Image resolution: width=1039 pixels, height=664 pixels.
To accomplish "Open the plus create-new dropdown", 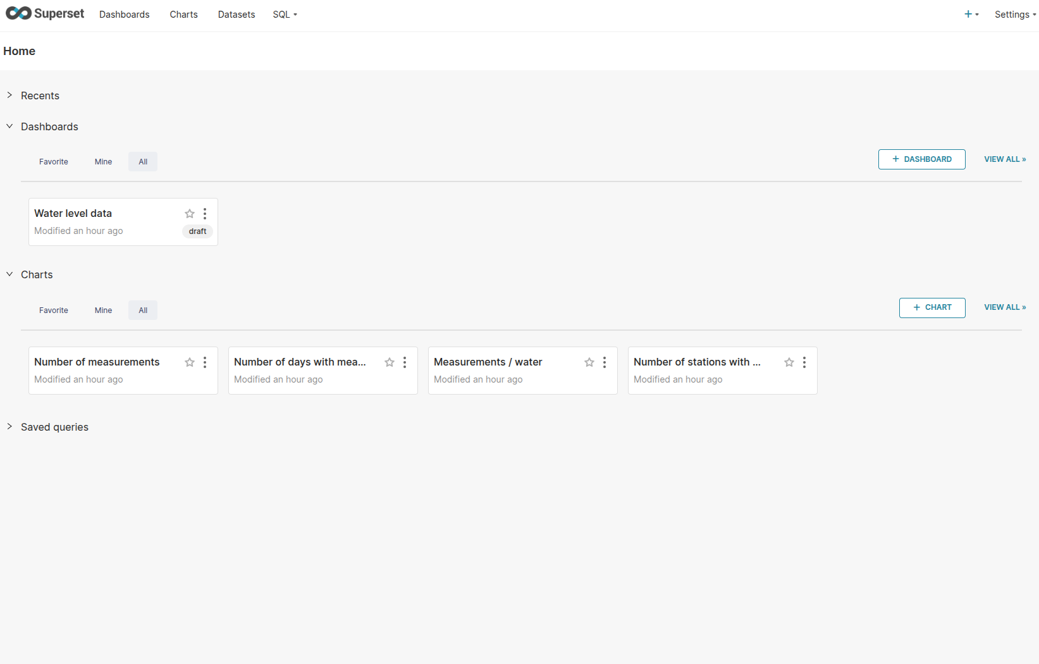I will pos(971,14).
